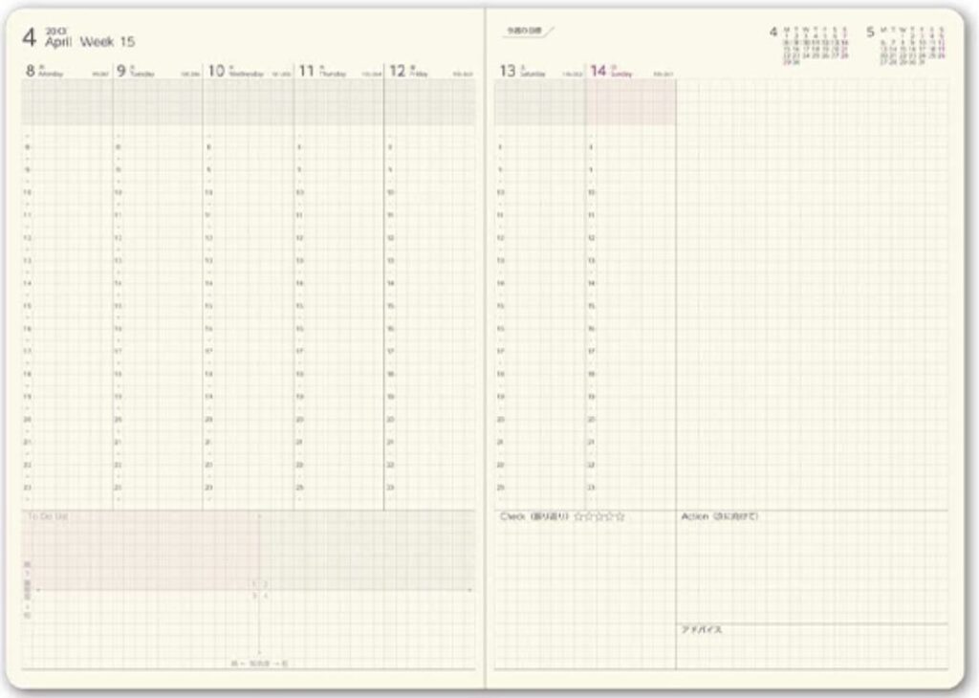The width and height of the screenshot is (979, 698).
Task: Click the April Week 15 heading
Action: [x=90, y=42]
